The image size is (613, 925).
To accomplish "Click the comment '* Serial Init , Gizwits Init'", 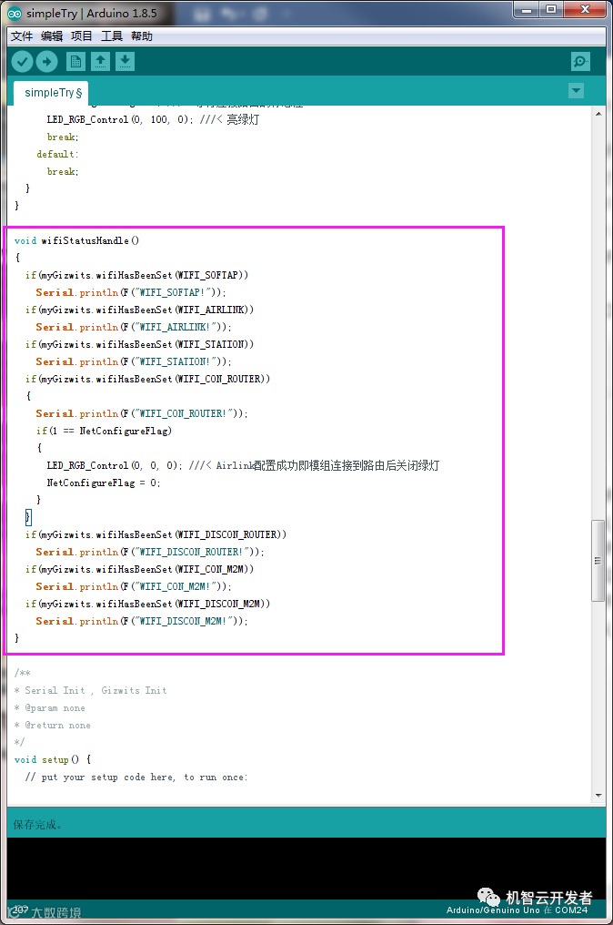I will coord(91,690).
